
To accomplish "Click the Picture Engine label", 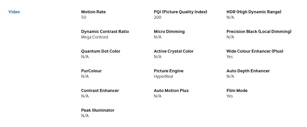I will pyautogui.click(x=169, y=71).
